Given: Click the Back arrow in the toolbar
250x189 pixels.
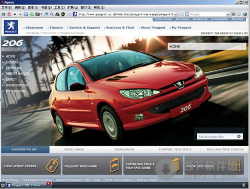Looking at the screenshot, I should click(x=15, y=14).
